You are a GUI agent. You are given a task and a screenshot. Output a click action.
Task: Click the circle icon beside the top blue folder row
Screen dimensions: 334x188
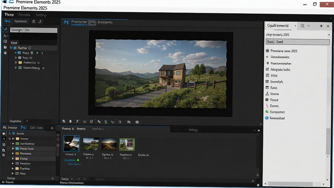(x=30, y=48)
